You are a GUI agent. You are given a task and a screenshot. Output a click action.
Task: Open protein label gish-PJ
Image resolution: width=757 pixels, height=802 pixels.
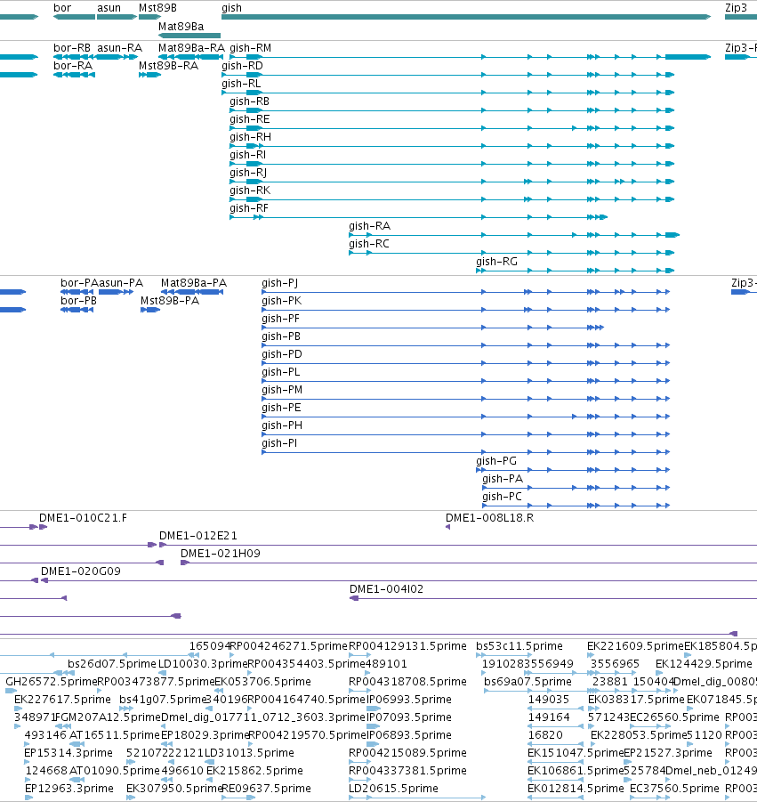click(x=279, y=283)
